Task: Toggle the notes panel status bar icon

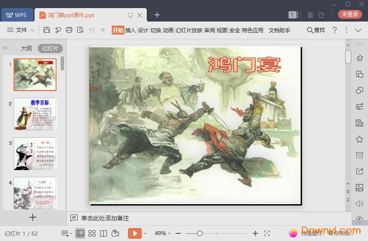Action: 66,233
